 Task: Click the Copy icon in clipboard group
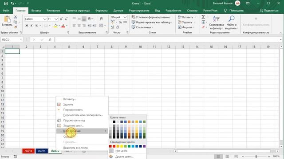click(x=16, y=22)
